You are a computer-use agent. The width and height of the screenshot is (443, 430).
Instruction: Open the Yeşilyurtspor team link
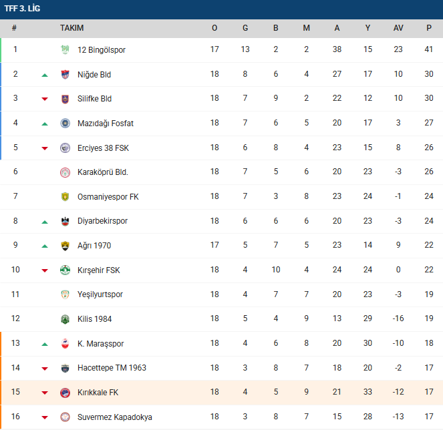click(x=100, y=294)
